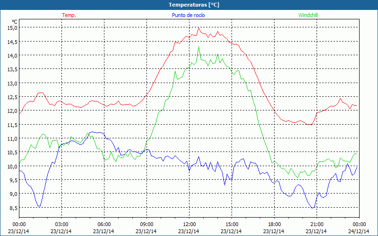Click the 15,0 y-axis value
The height and width of the screenshot is (236, 378).
13,28
